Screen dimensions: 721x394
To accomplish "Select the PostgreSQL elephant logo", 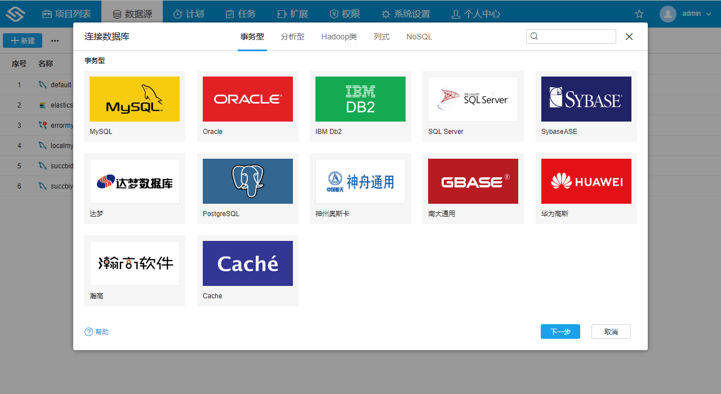I will click(248, 181).
